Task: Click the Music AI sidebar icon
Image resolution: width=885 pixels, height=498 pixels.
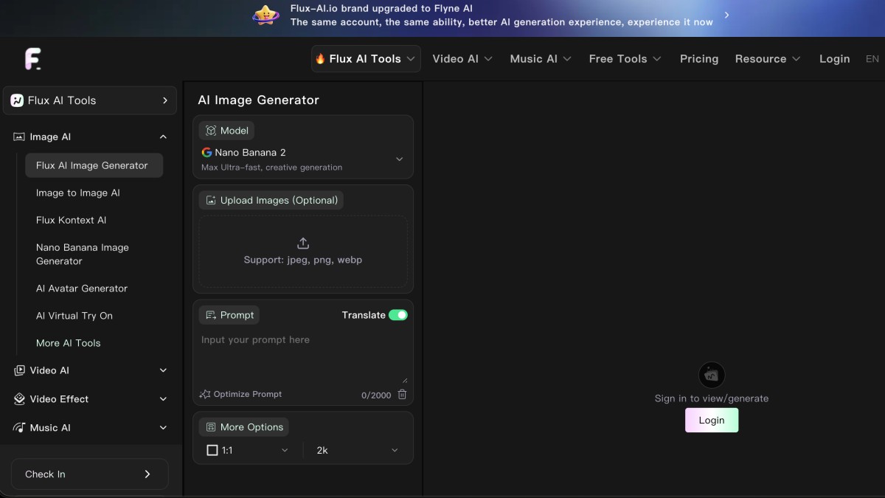Action: (x=19, y=428)
